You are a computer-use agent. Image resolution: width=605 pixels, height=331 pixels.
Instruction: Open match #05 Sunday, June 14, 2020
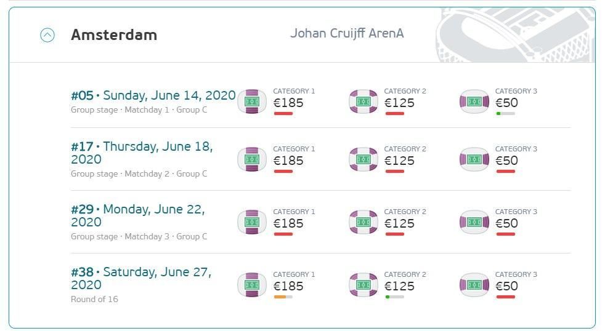pyautogui.click(x=153, y=95)
